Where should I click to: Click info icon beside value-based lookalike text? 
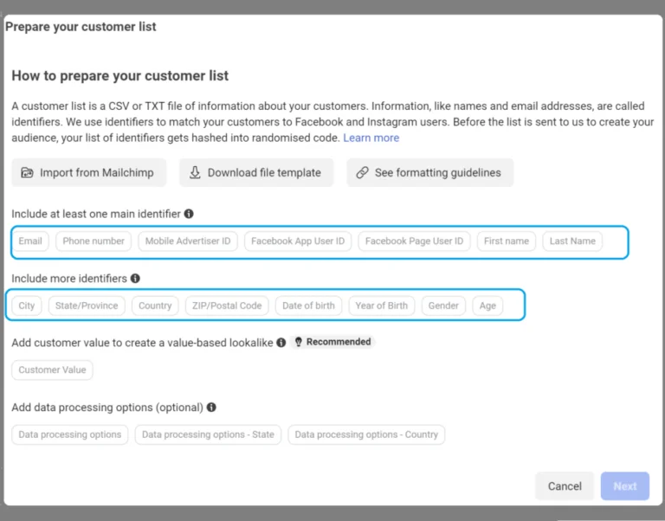281,343
